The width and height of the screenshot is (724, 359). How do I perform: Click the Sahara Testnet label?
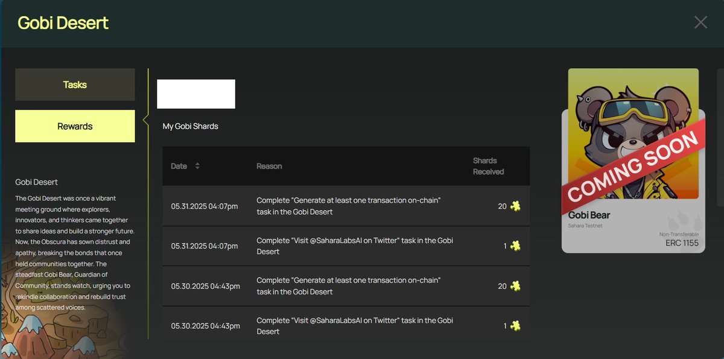[x=585, y=226]
